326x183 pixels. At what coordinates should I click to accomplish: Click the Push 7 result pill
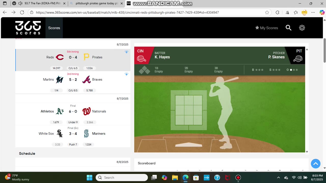[73, 145]
